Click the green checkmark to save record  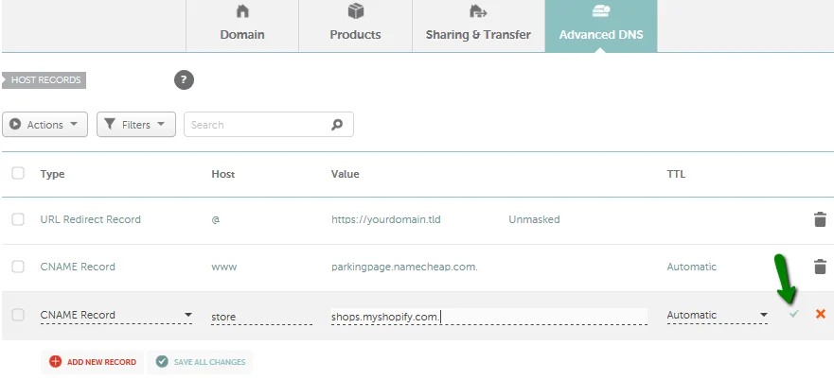click(x=793, y=314)
